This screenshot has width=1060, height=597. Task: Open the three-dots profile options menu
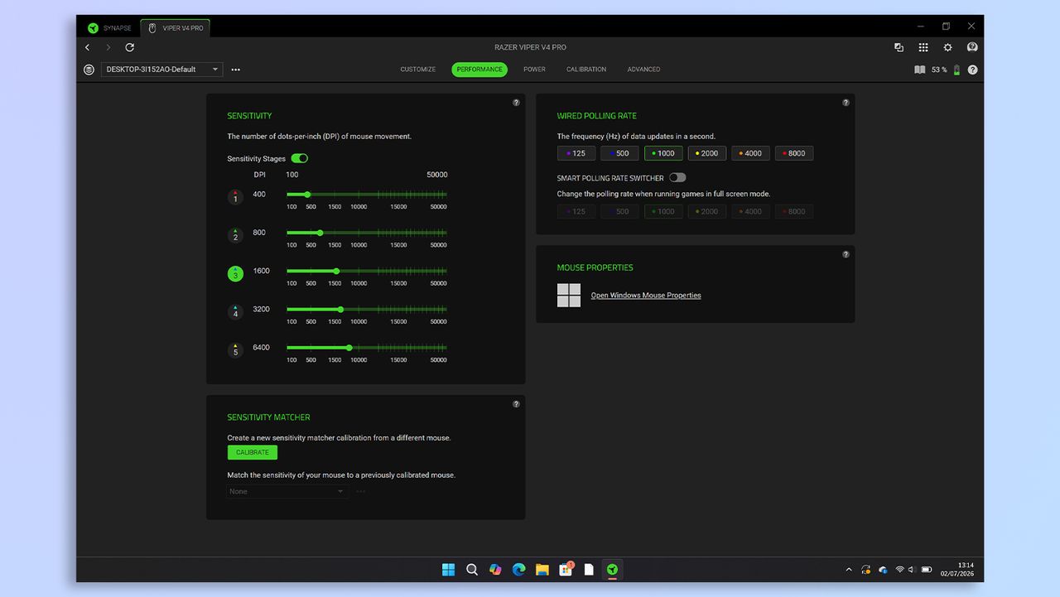coord(236,70)
